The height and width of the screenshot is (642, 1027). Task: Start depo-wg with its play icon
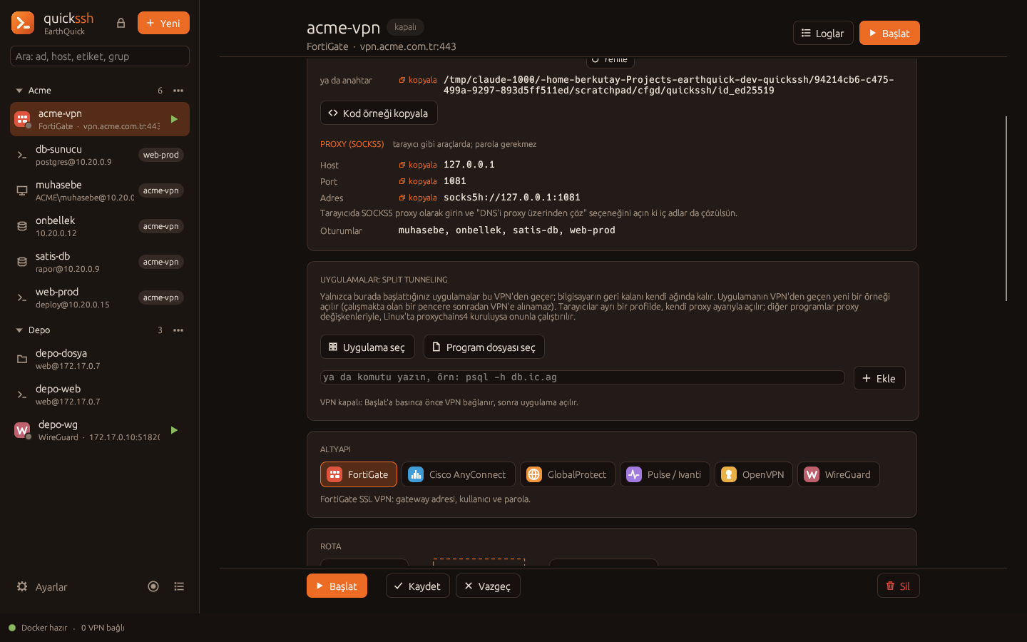point(174,430)
